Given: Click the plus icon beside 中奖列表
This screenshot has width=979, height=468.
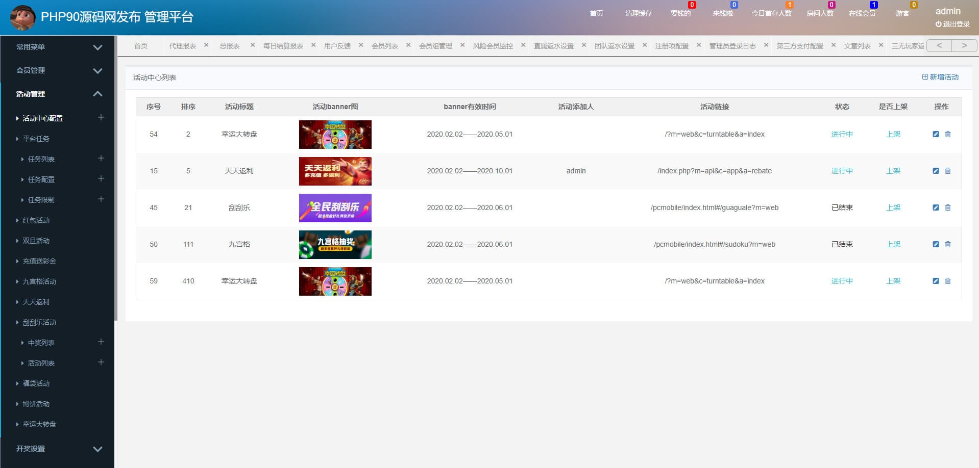Looking at the screenshot, I should coord(101,342).
